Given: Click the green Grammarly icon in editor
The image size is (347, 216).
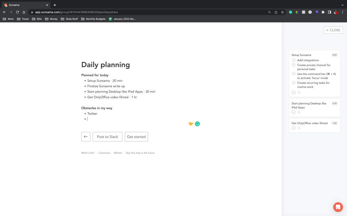Looking at the screenshot, I should point(197,124).
